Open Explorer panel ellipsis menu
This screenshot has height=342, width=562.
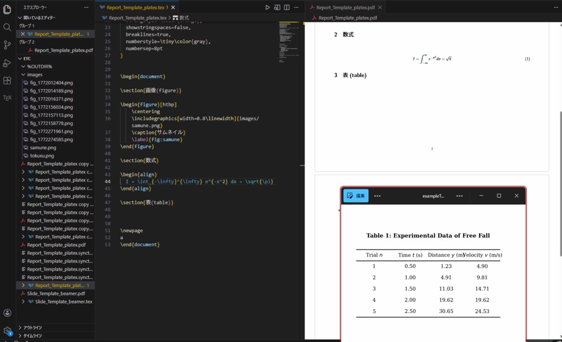(86, 7)
